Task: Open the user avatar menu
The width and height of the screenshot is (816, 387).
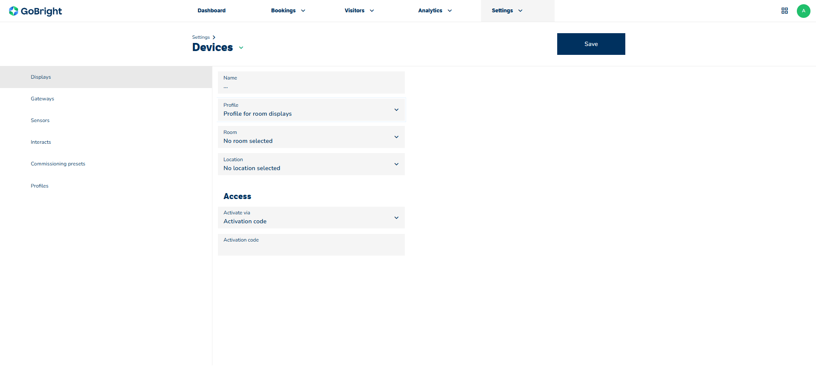Action: tap(803, 11)
